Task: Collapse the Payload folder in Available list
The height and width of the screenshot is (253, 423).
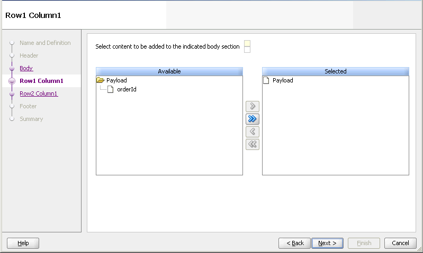Action: [101, 80]
